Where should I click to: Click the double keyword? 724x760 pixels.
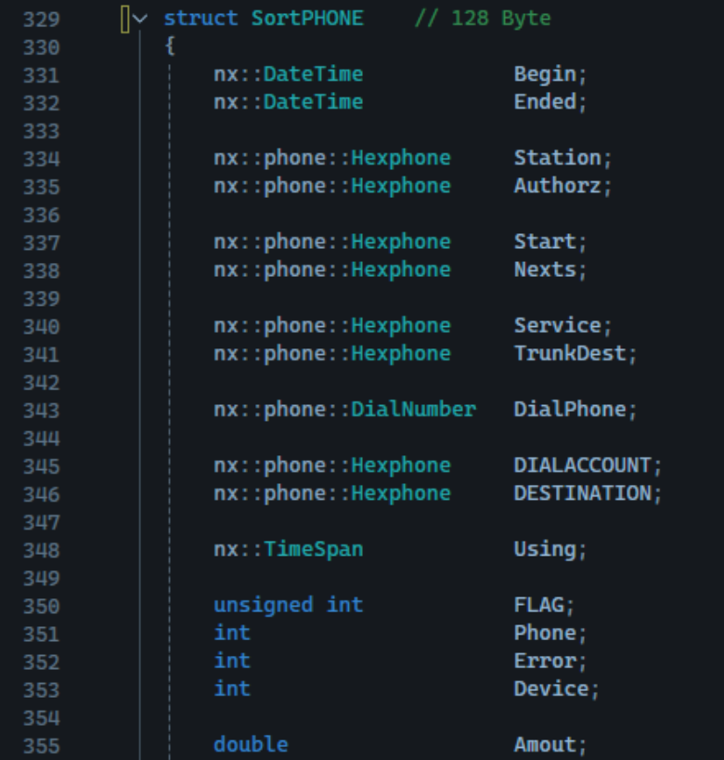[251, 745]
